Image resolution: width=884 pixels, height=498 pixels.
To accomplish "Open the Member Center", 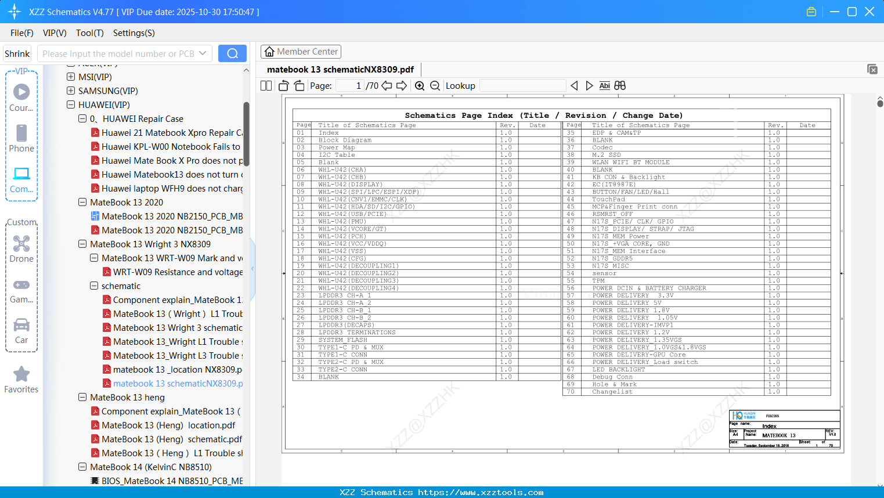I will point(301,52).
